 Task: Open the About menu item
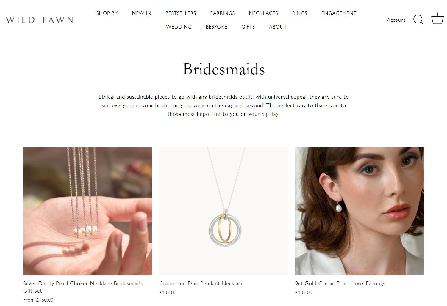(x=278, y=27)
